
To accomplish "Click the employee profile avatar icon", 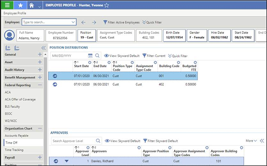I will coord(9,35).
